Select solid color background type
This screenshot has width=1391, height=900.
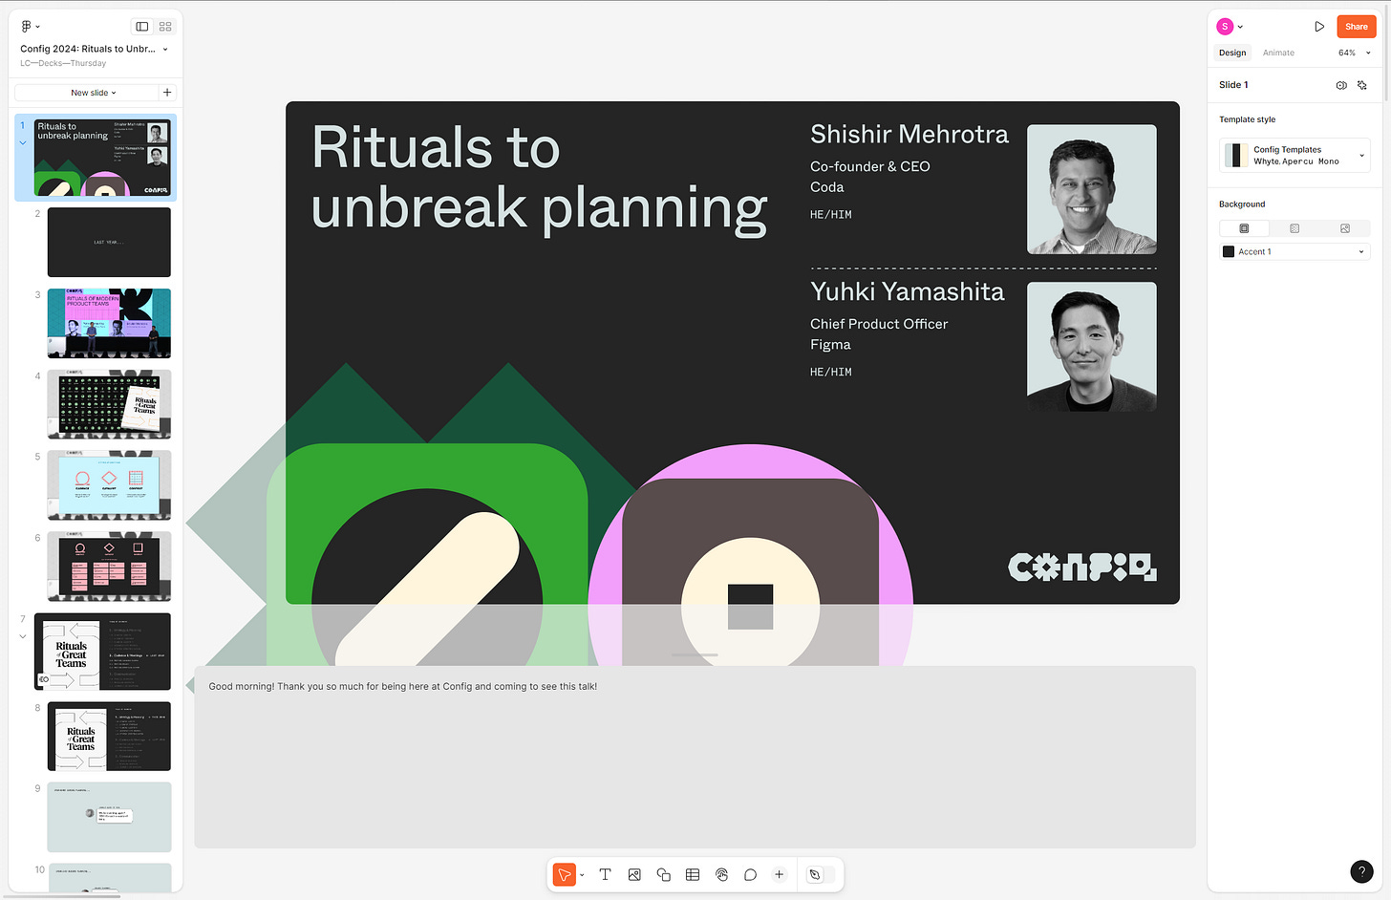pos(1244,228)
